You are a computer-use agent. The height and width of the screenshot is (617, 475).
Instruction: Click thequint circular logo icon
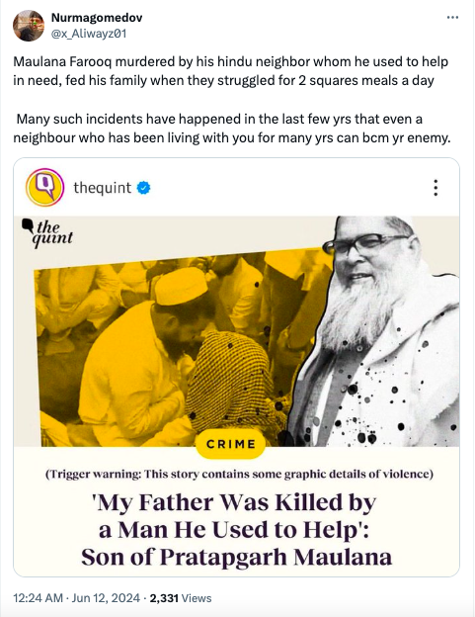(44, 187)
